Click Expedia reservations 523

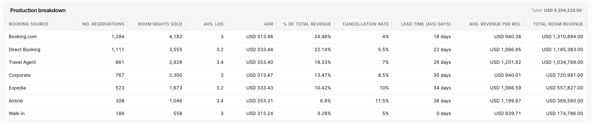pos(120,88)
